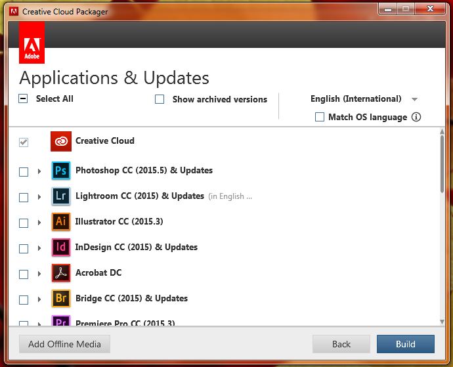Select 'Acrobat DC' text
Image resolution: width=453 pixels, height=367 pixels.
pos(98,272)
